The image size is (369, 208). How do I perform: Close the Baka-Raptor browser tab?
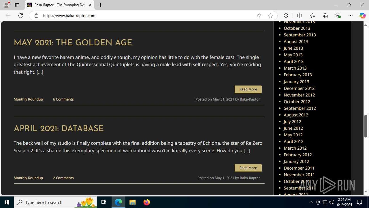click(x=90, y=5)
